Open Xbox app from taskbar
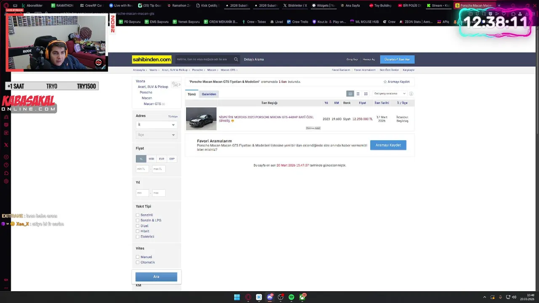539x303 pixels. (302, 297)
